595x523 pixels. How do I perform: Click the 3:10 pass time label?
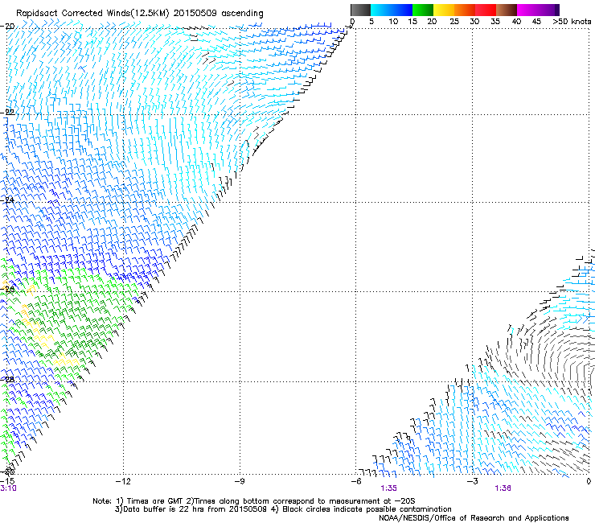(x=8, y=488)
